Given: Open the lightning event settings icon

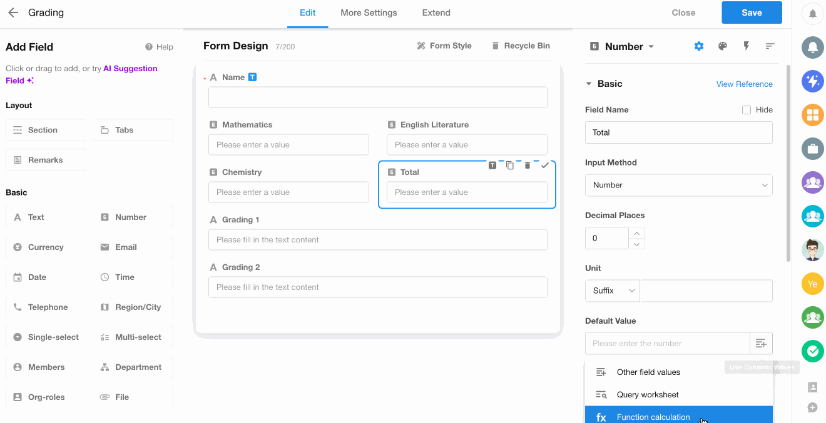Looking at the screenshot, I should 746,46.
